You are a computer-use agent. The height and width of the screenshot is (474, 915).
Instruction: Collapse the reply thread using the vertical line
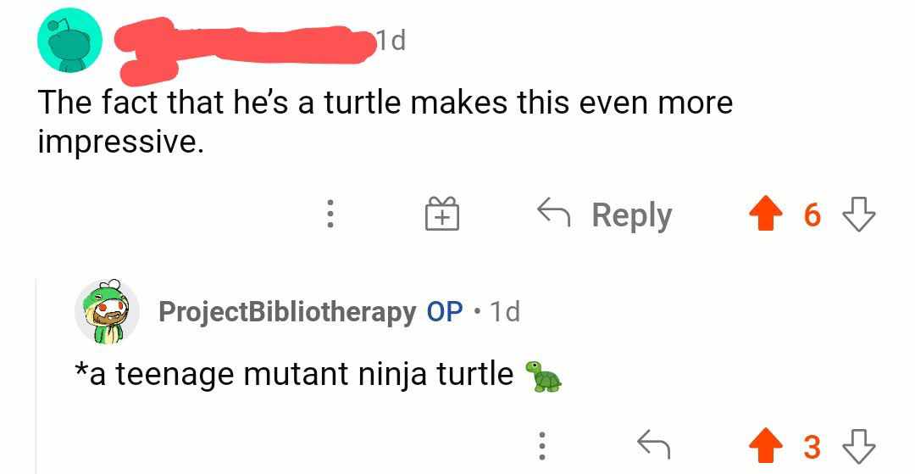pos(36,376)
